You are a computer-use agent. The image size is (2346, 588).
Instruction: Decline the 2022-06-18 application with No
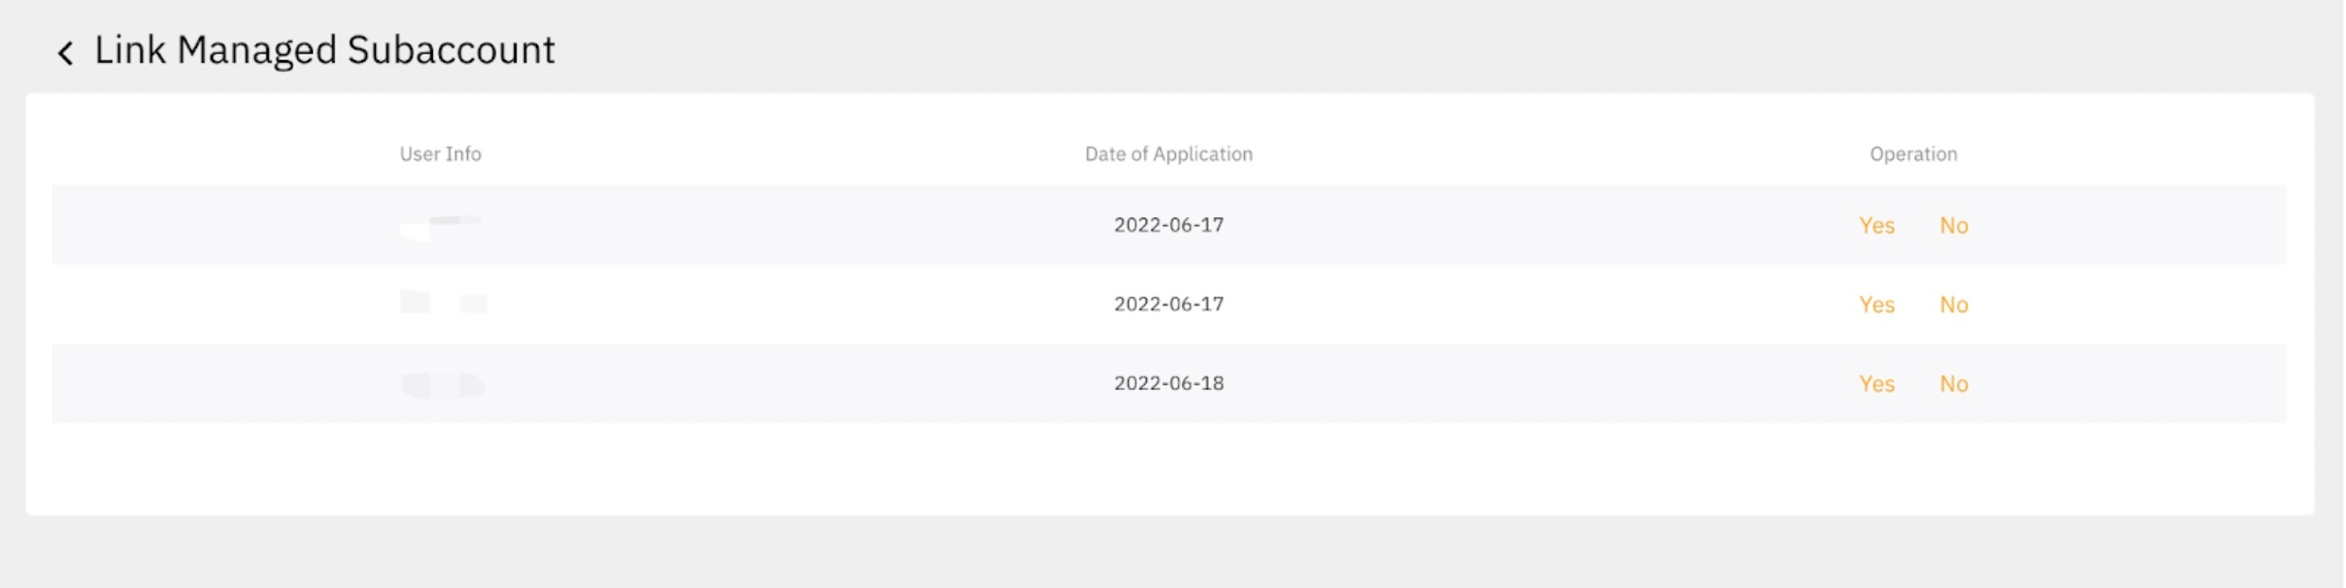tap(1954, 384)
